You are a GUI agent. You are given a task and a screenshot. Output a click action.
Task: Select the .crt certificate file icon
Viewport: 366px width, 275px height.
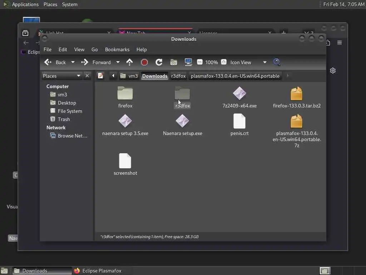239,121
